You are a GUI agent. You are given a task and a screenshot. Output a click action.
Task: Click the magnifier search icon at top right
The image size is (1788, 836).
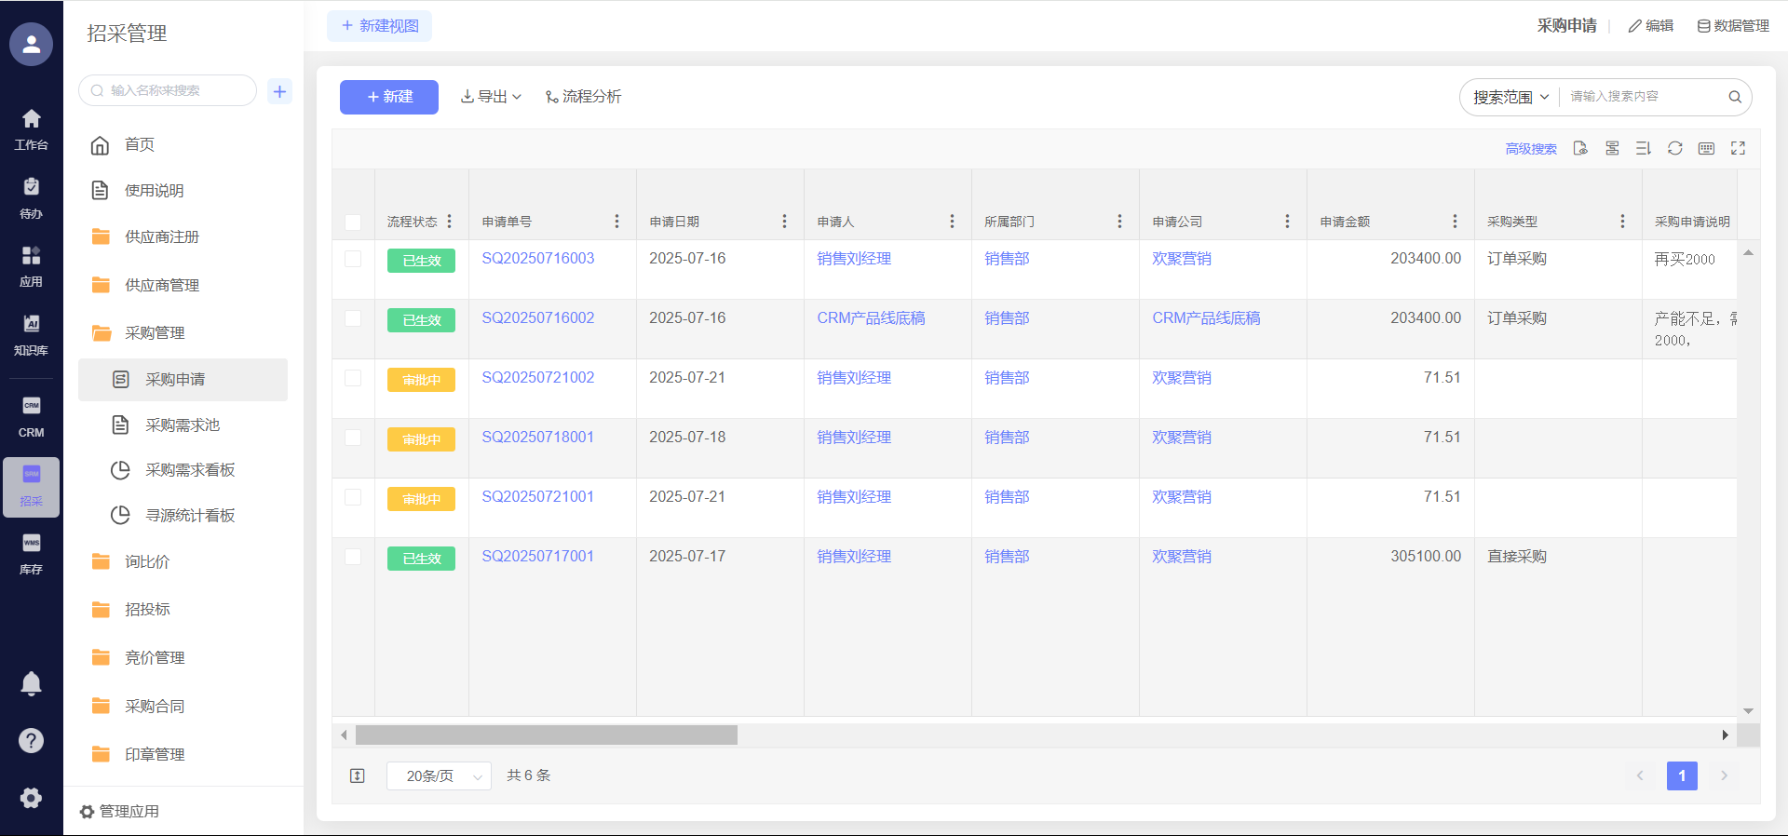pos(1734,97)
